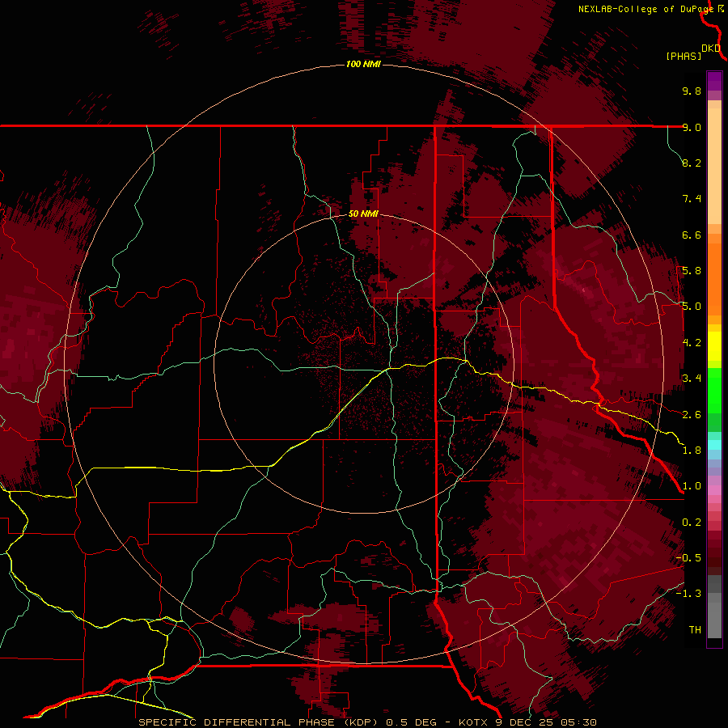Click the 6.6 value on the color scale
The image size is (728, 728).
692,235
